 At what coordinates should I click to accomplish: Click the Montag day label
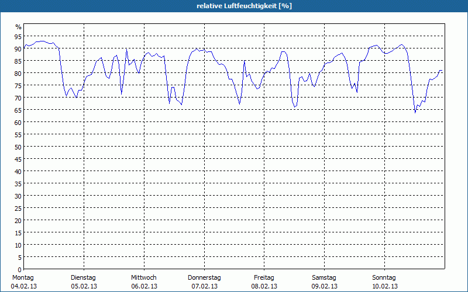pyautogui.click(x=23, y=278)
